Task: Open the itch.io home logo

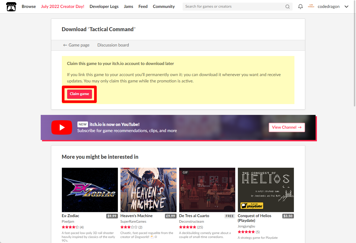Action: tap(11, 7)
